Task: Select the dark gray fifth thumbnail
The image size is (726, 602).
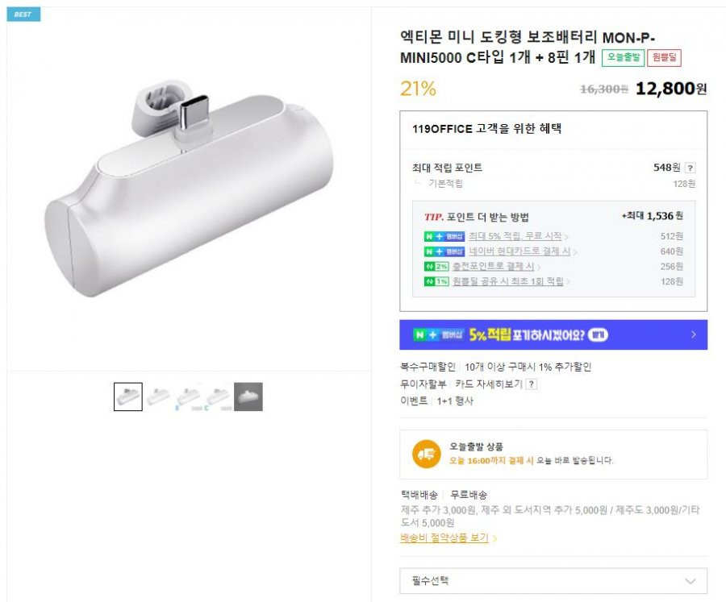Action: tap(248, 396)
